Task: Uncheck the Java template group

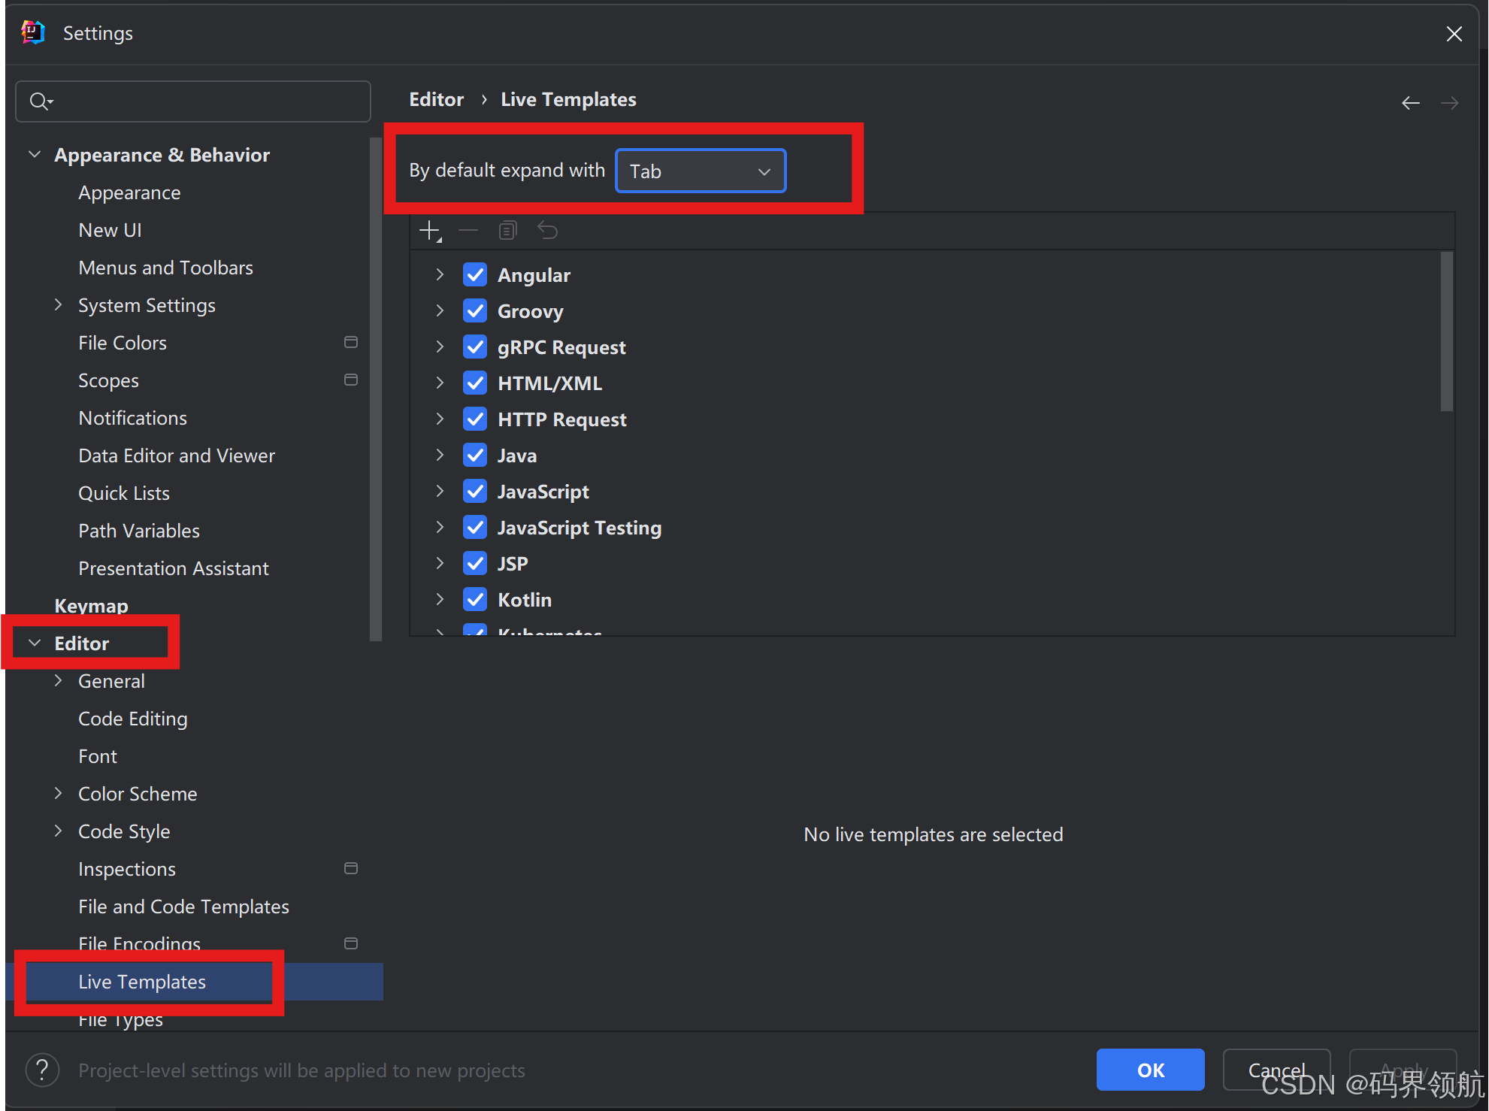Action: 475,456
